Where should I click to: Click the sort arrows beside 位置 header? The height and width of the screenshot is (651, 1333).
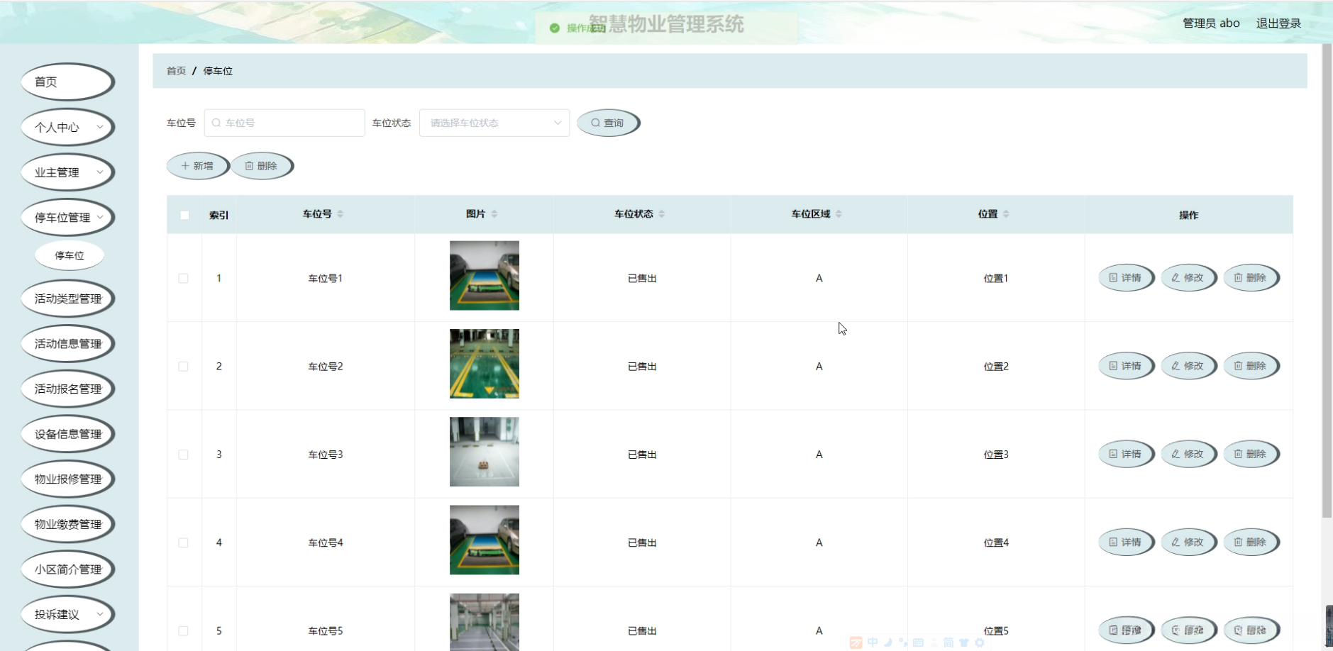(x=1006, y=214)
